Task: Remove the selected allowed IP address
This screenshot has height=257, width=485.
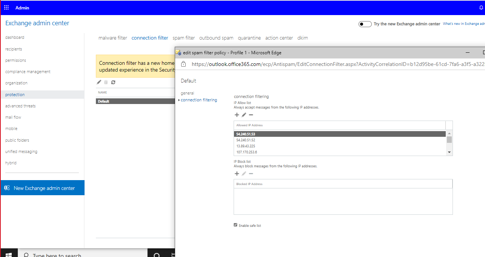Action: tap(251, 115)
